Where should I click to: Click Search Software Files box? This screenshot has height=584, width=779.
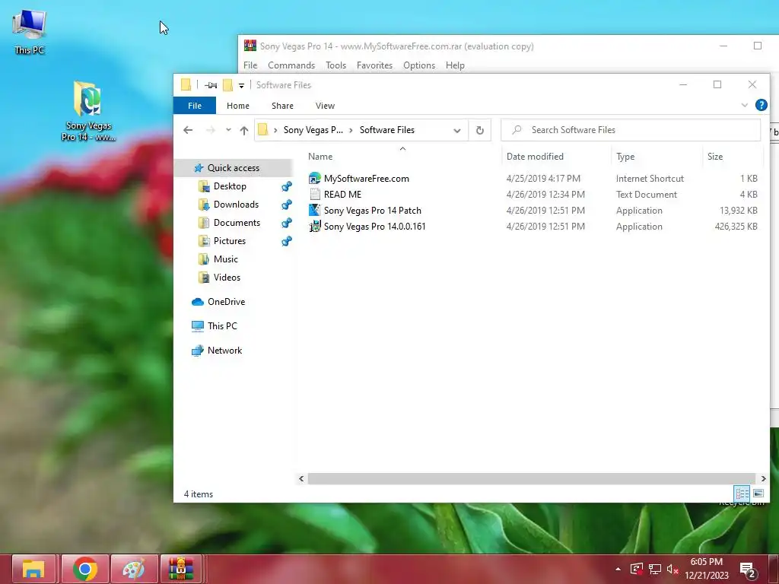631,129
